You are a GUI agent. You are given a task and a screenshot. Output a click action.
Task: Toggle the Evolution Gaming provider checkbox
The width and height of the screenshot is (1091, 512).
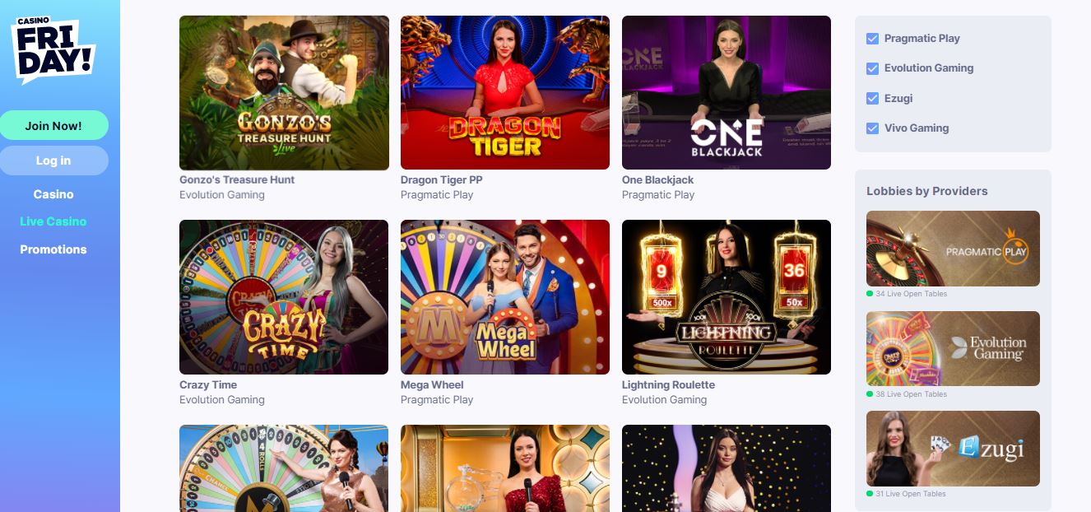coord(873,68)
